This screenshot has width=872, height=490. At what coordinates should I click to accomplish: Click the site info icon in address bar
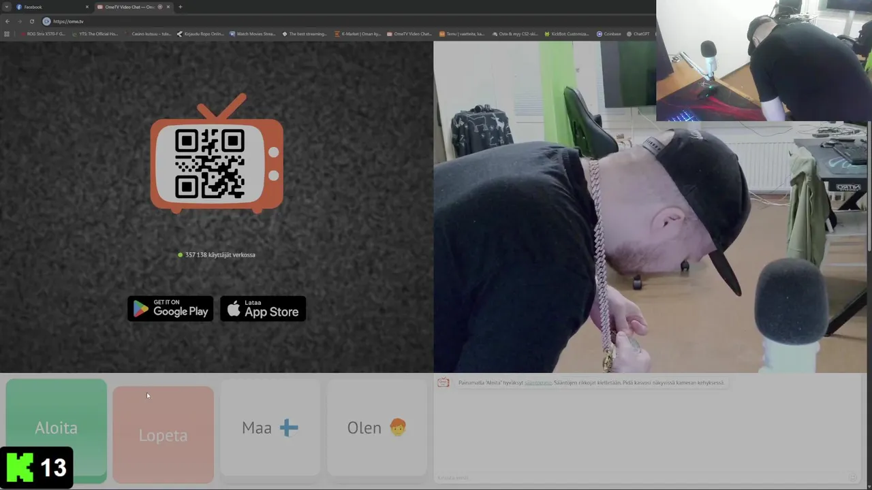[x=46, y=21]
